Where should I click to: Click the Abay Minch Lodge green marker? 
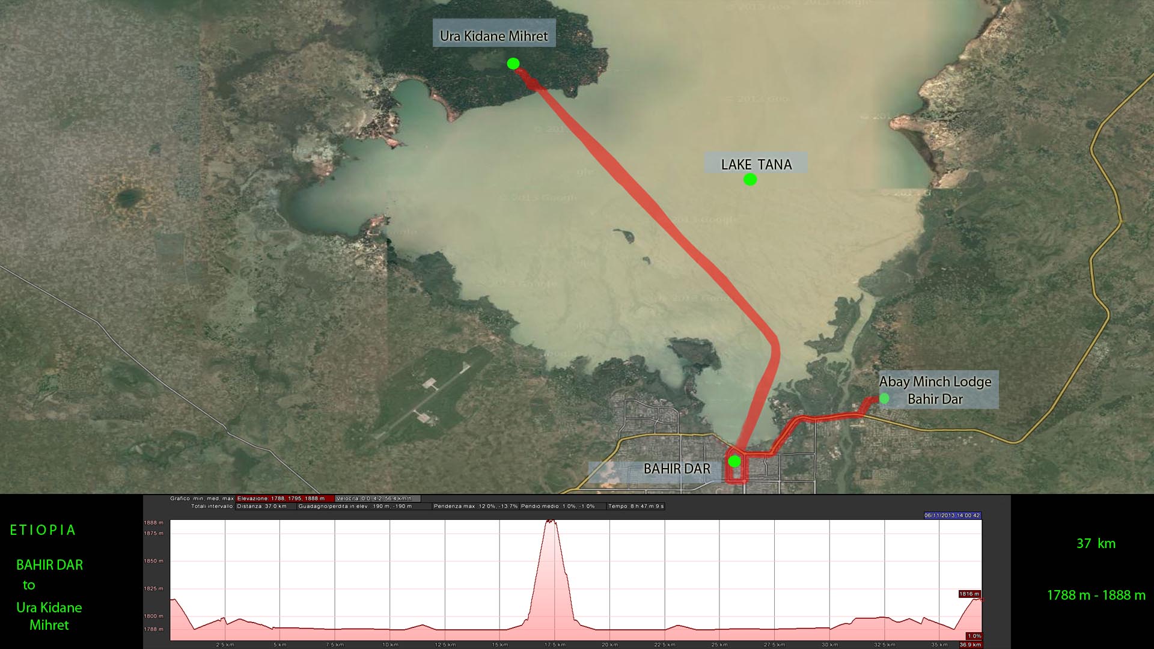pyautogui.click(x=884, y=398)
